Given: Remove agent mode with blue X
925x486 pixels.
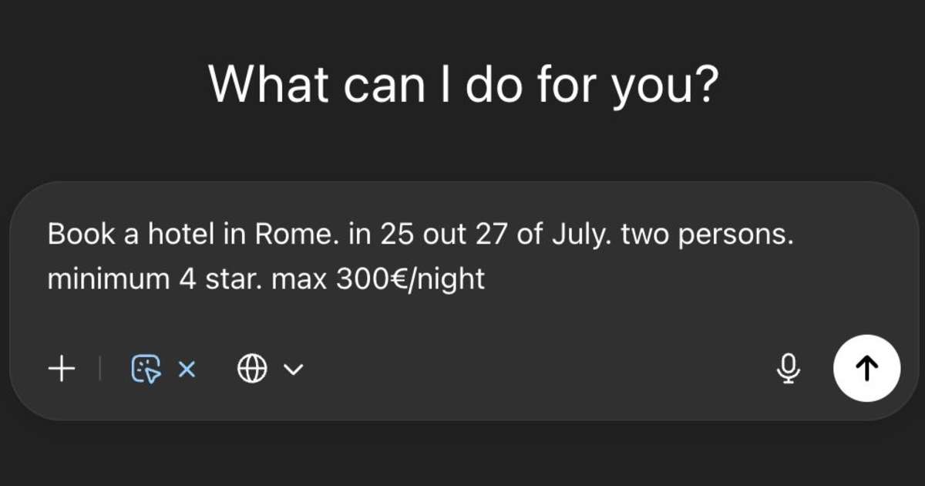Looking at the screenshot, I should tap(187, 370).
